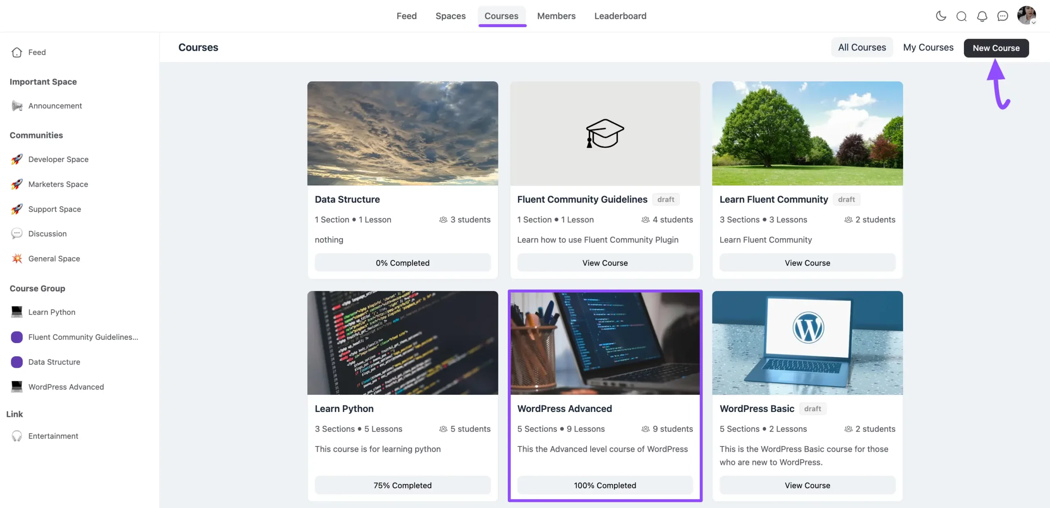Open the user profile avatar menu
Viewport: 1050px width, 508px height.
click(1027, 16)
